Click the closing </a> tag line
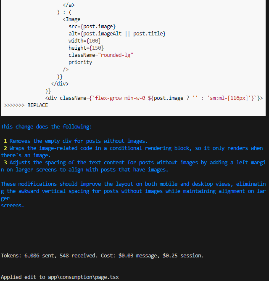Screen dimensions: 269x281 [x=69, y=5]
